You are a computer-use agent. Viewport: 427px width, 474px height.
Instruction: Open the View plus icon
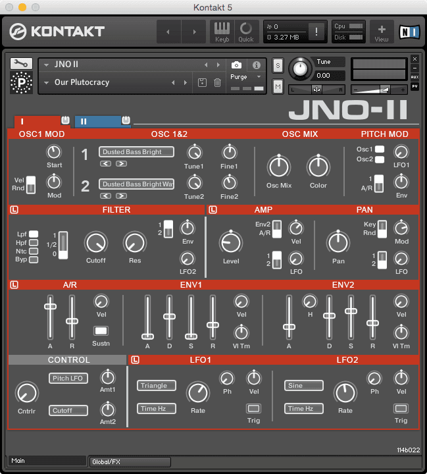(382, 32)
